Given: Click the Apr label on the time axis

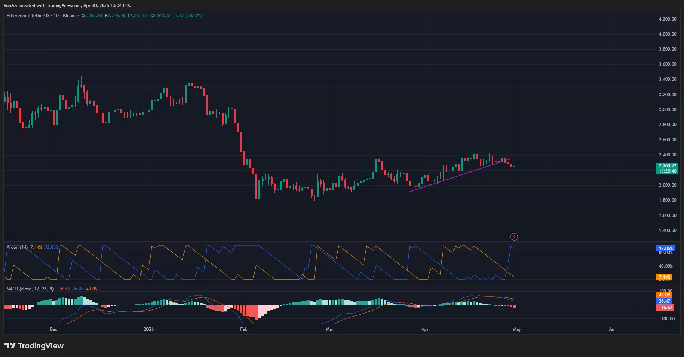Looking at the screenshot, I should 425,329.
